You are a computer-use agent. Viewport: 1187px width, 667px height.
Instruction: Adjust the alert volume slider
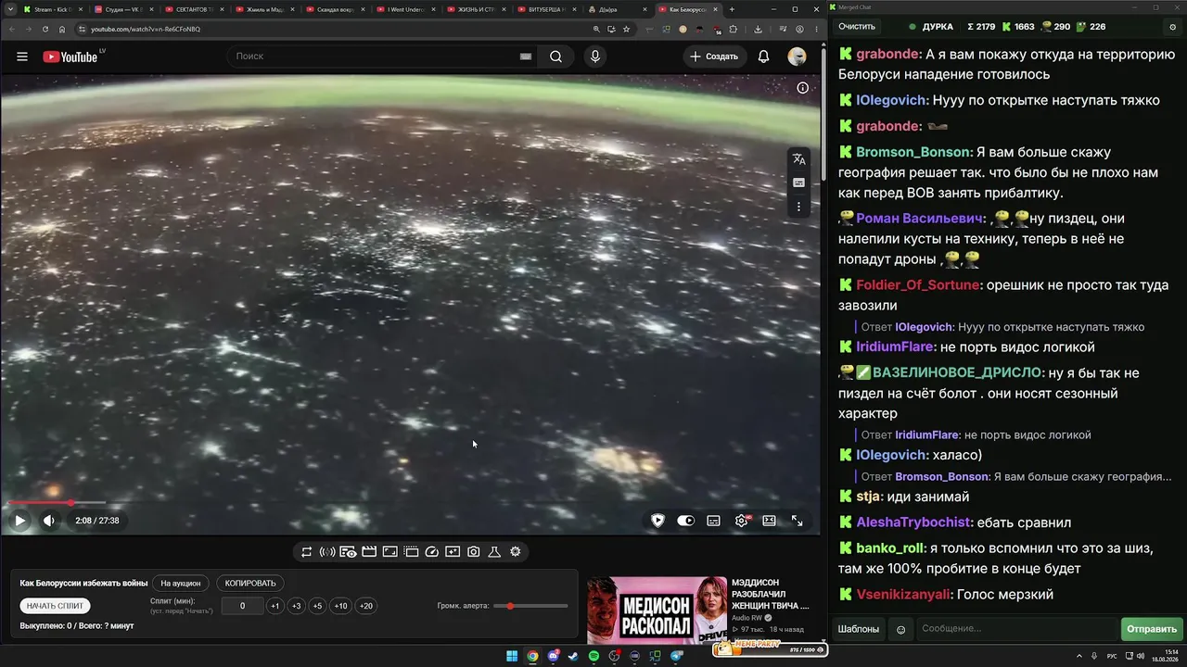pos(530,606)
